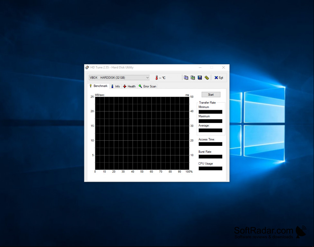The image size is (314, 247).
Task: Click the Maximum transfer rate value field
Action: pyautogui.click(x=210, y=121)
